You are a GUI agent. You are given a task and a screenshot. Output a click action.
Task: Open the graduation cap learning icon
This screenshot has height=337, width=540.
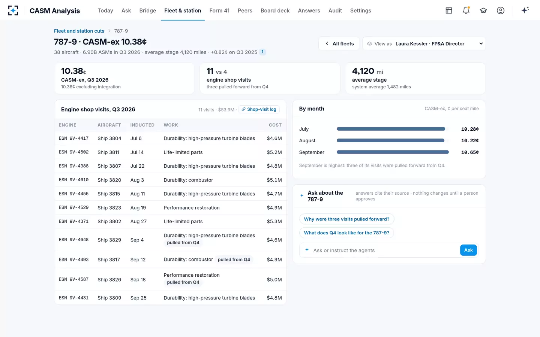pyautogui.click(x=483, y=10)
